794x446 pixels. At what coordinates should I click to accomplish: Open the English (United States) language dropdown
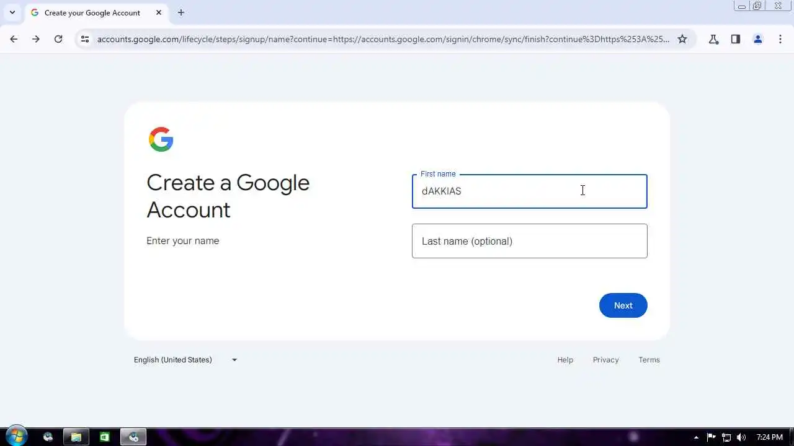click(x=185, y=360)
